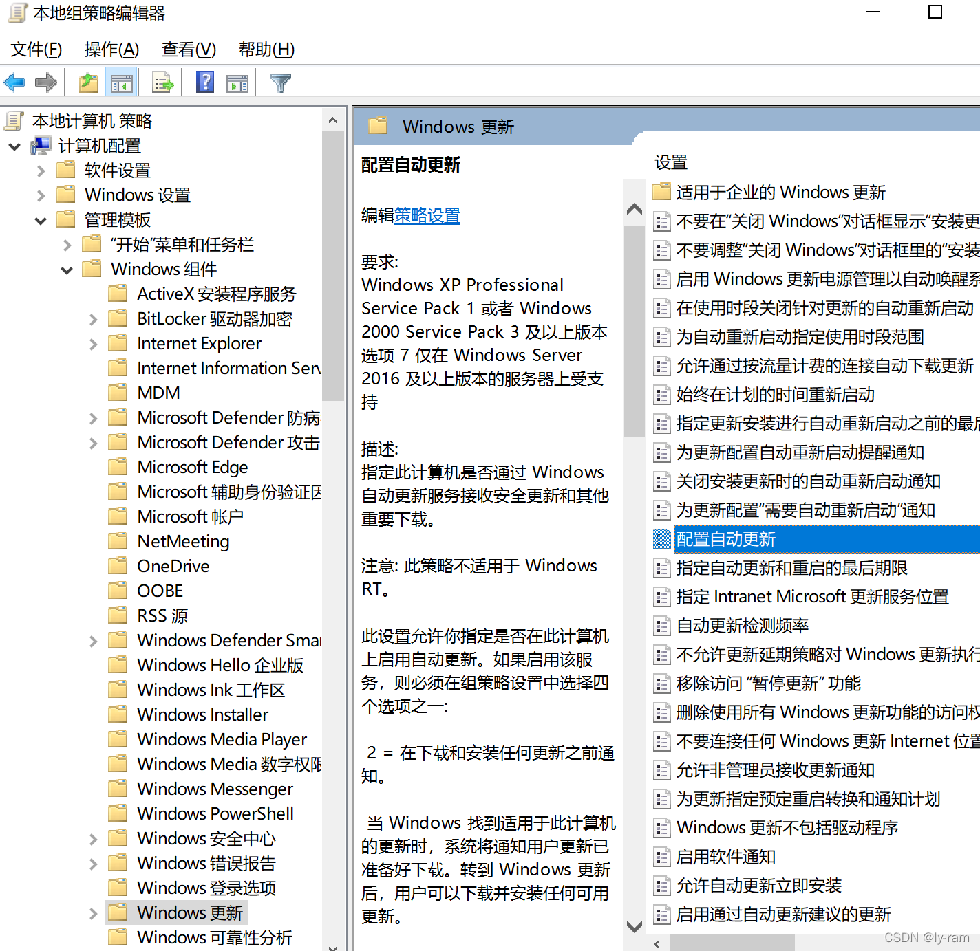Viewport: 980px width, 951px height.
Task: Click the Forward arrow toolbar icon
Action: pos(46,83)
